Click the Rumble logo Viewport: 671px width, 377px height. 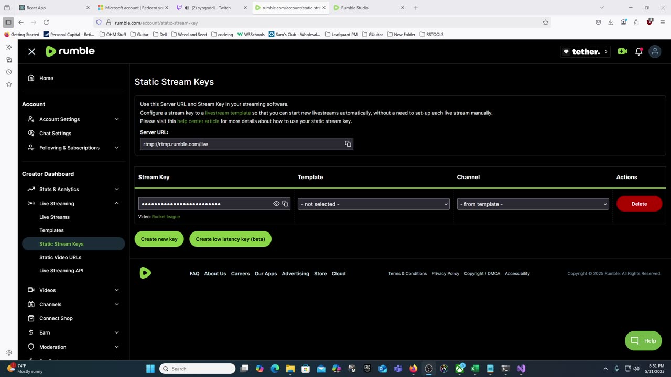coord(70,51)
